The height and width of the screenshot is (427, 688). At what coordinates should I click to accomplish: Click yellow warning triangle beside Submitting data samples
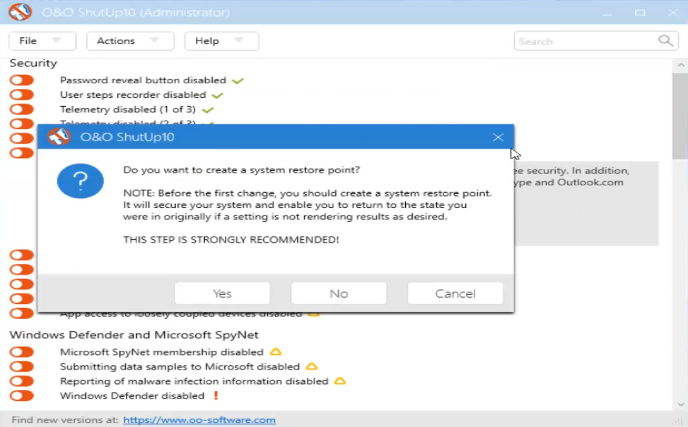[x=311, y=366]
